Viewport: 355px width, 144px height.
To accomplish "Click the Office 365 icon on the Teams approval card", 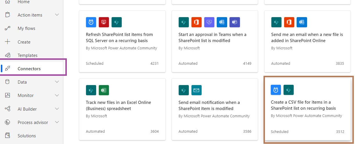I will [196, 22].
